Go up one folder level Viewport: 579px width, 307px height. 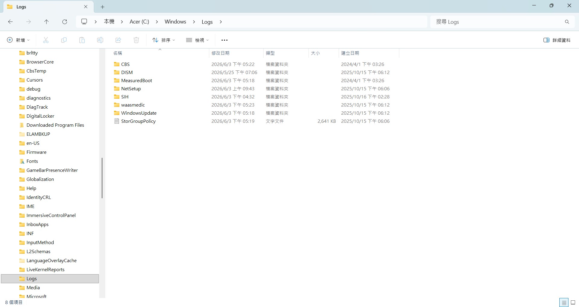(x=46, y=22)
